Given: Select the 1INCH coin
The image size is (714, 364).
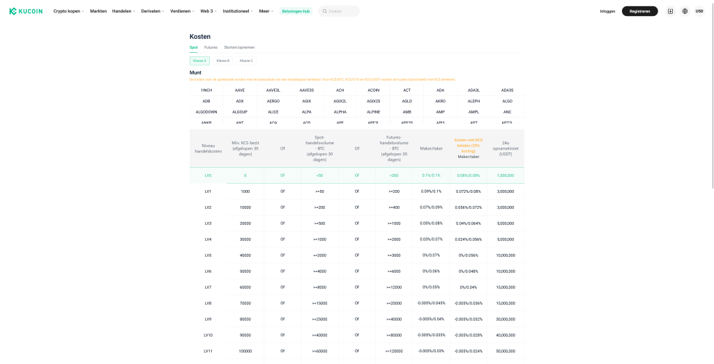Looking at the screenshot, I should 206,90.
